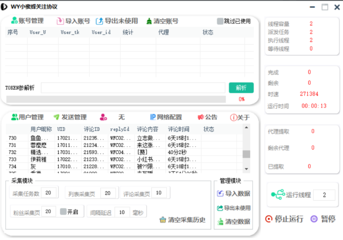Toggle the 开启 checkbox for fan collection
This screenshot has width=343, height=240.
click(x=63, y=211)
